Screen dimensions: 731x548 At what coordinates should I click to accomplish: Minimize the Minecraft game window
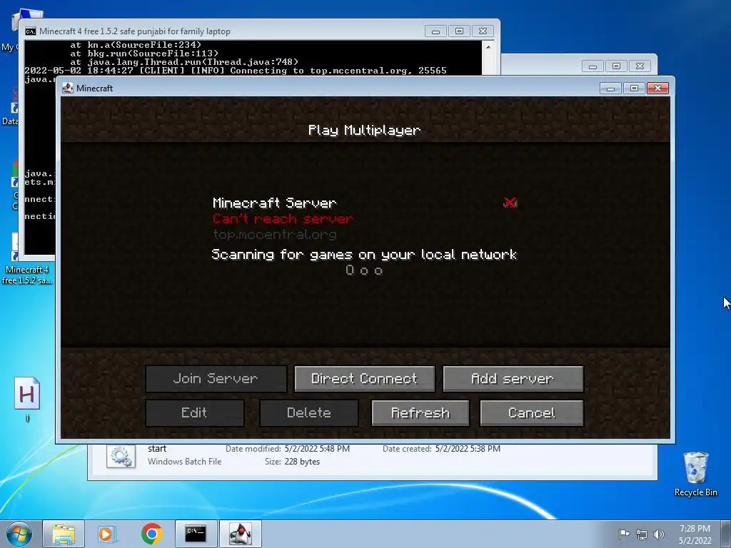611,88
